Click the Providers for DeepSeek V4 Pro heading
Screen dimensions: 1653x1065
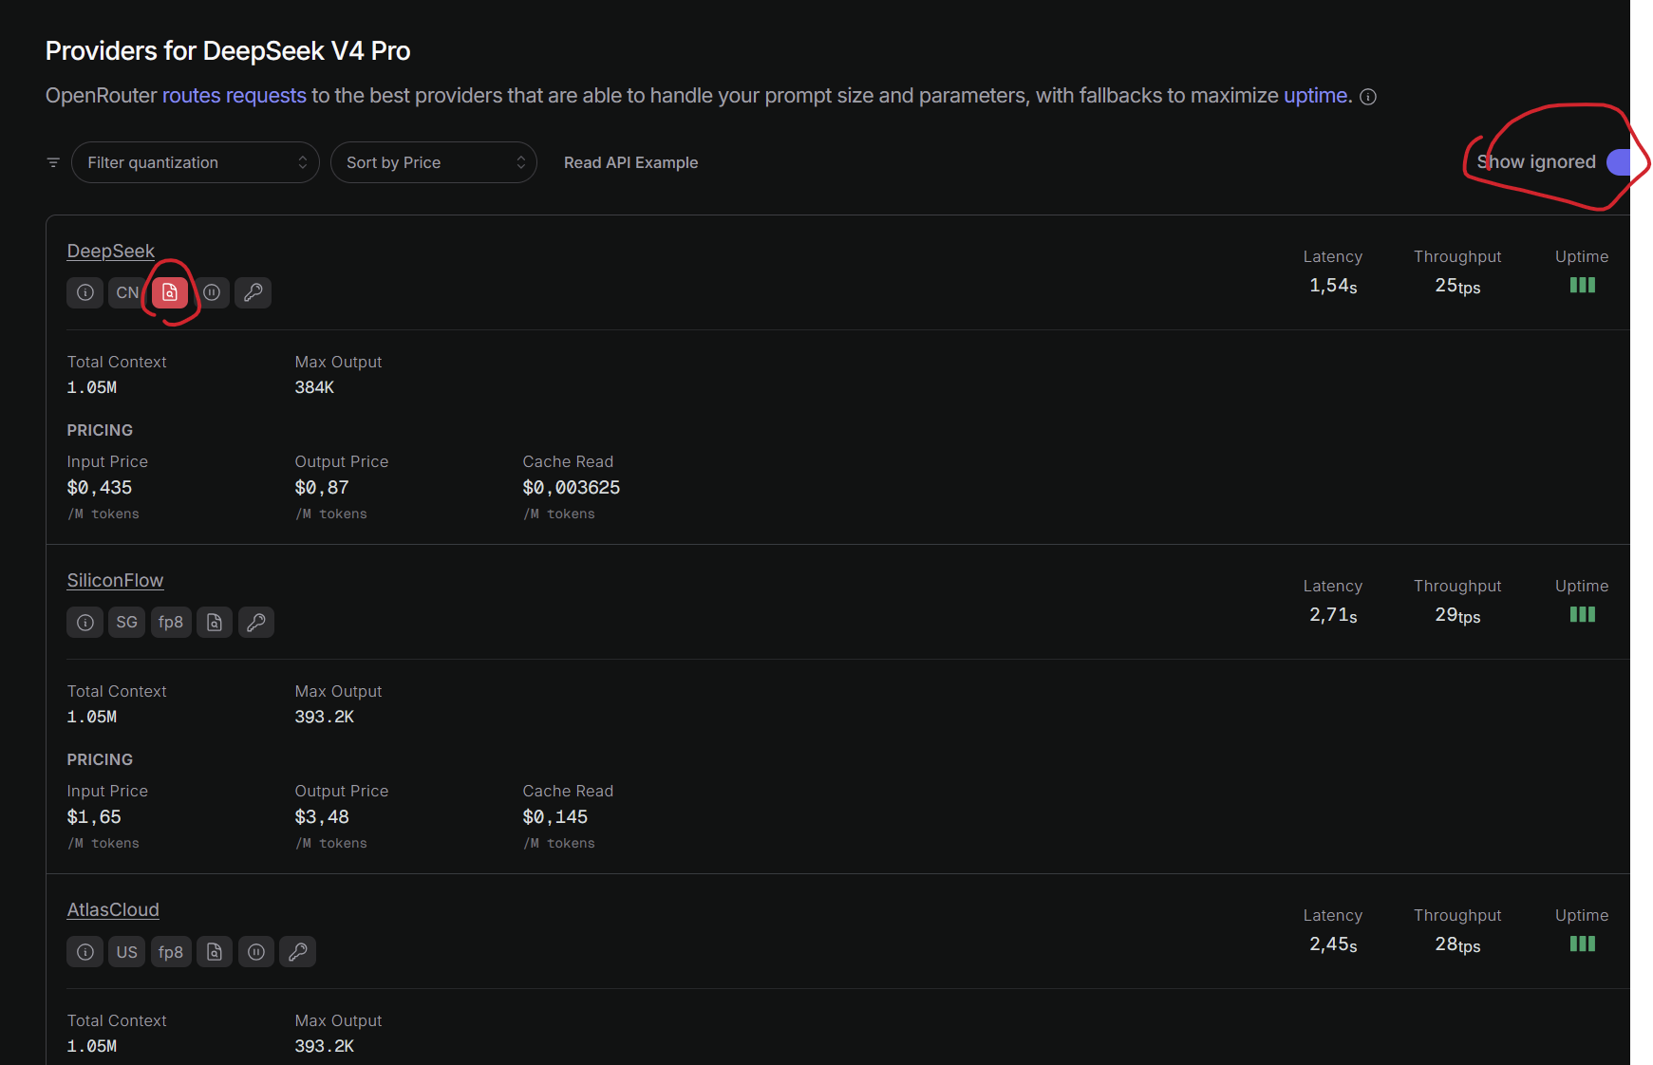click(x=228, y=51)
